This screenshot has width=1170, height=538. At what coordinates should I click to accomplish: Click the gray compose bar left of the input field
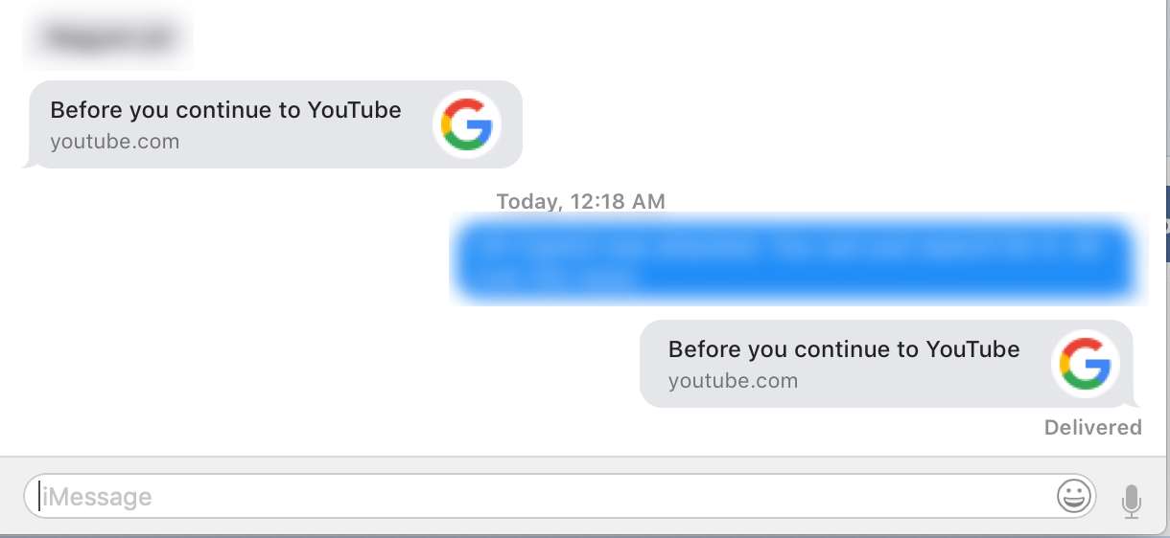point(12,497)
